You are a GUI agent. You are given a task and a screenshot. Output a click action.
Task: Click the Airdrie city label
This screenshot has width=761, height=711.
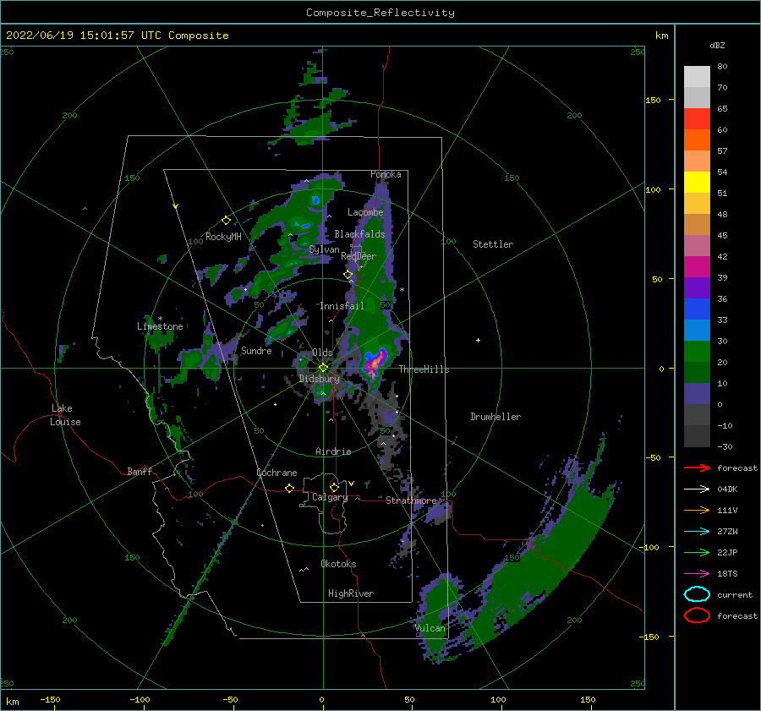(x=333, y=451)
